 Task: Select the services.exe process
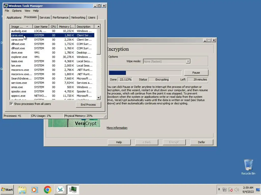click(x=52, y=83)
